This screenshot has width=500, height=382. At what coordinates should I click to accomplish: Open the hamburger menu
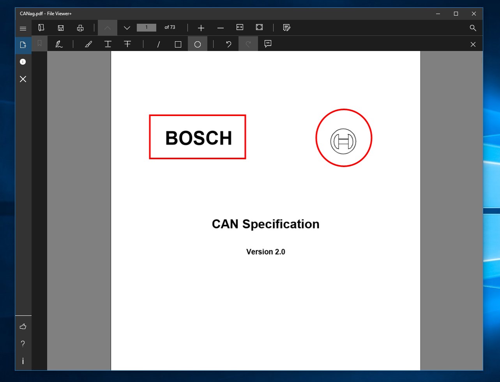pyautogui.click(x=23, y=28)
